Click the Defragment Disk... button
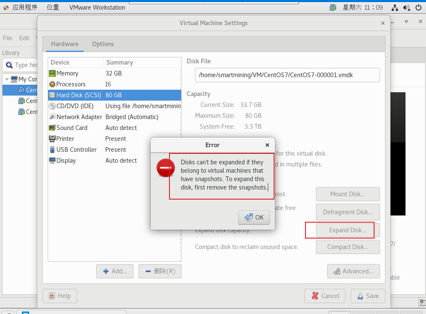The width and height of the screenshot is (426, 314). 348,212
